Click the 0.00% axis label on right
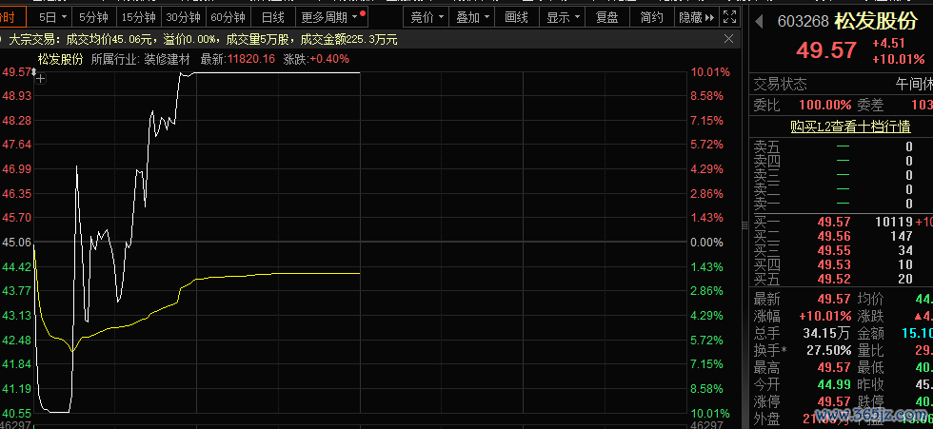 (706, 243)
